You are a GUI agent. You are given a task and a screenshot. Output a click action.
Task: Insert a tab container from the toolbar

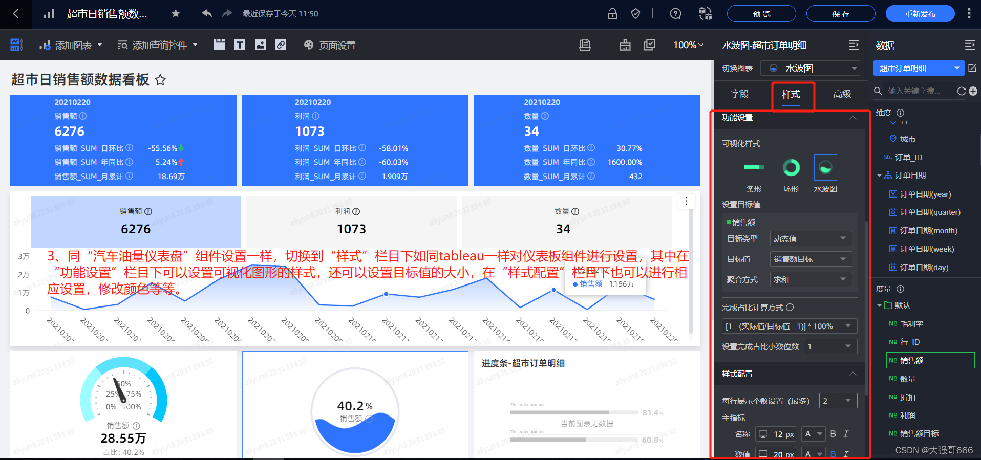point(219,45)
